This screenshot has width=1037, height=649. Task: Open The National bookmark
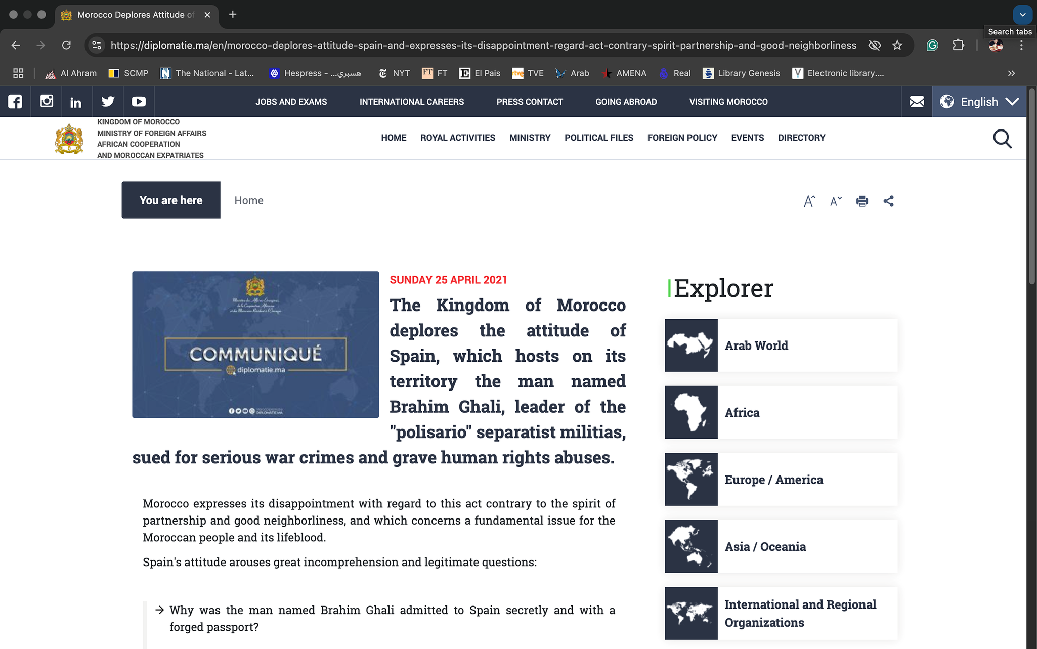pyautogui.click(x=207, y=73)
